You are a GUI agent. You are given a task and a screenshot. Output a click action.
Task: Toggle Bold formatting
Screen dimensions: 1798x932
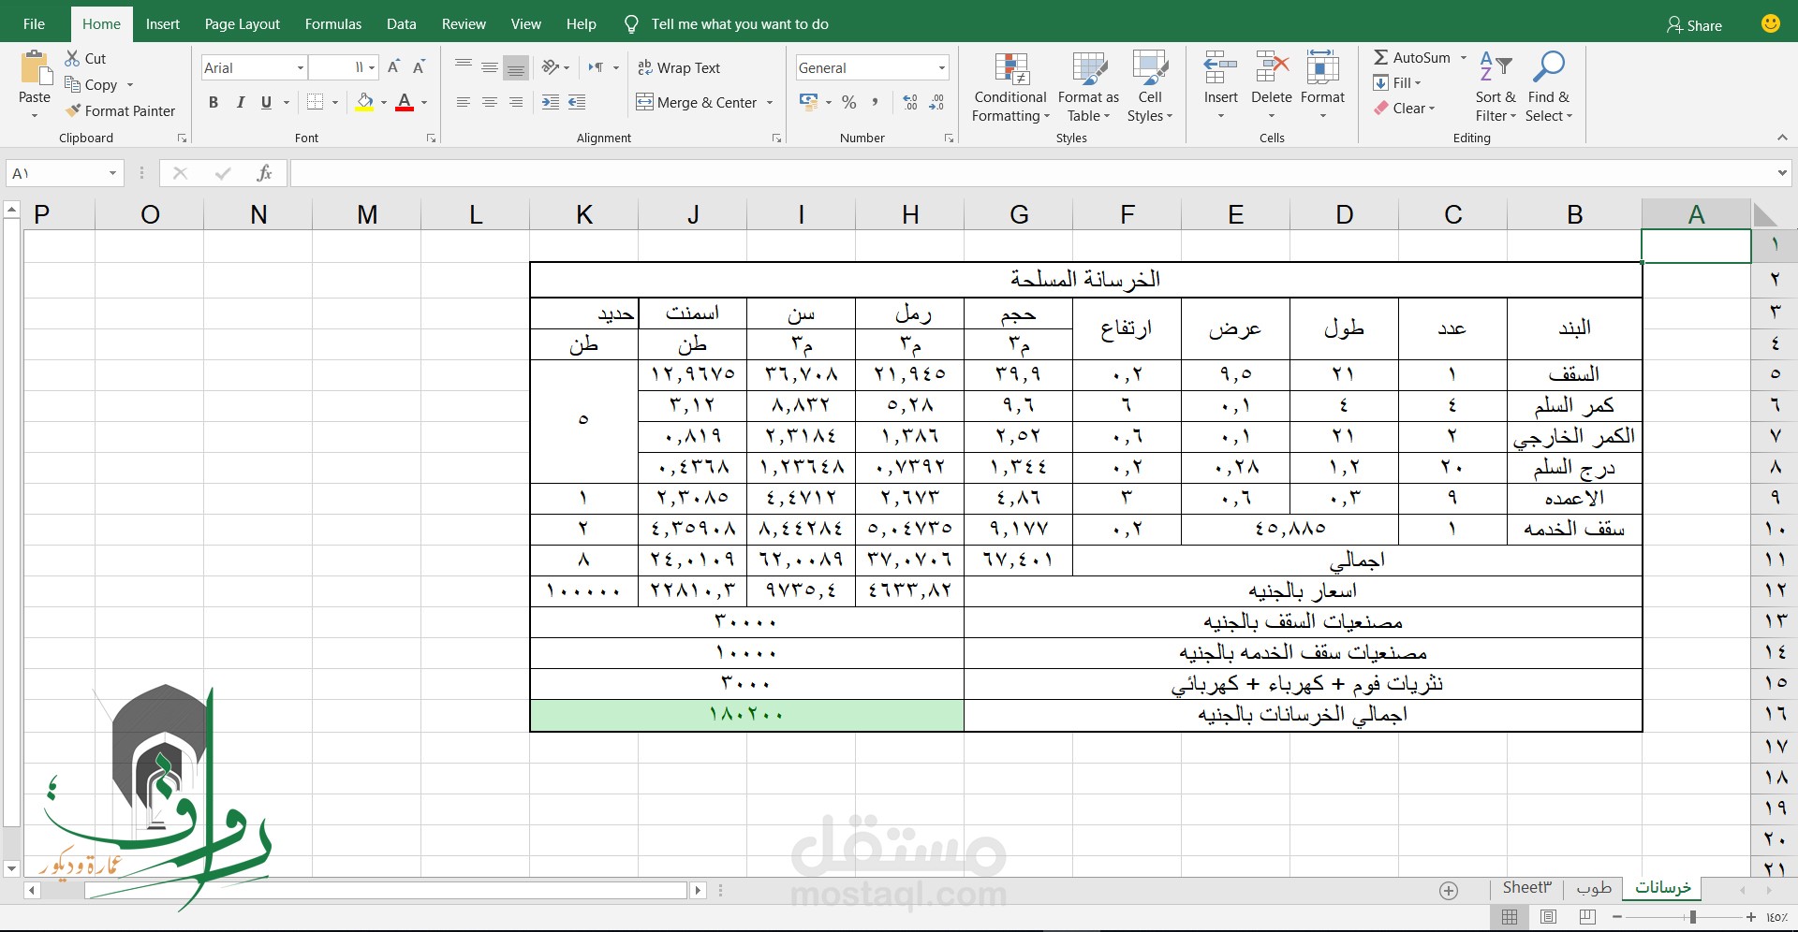tap(214, 102)
